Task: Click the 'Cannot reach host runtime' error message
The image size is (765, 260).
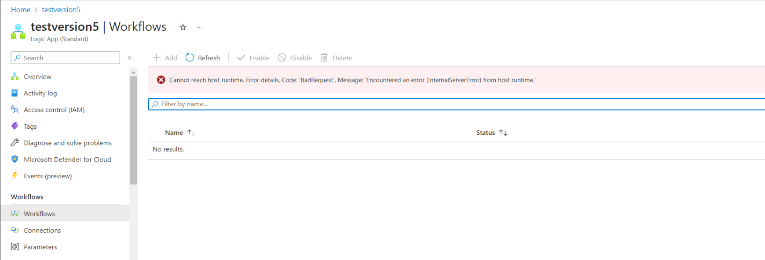Action: tap(352, 80)
